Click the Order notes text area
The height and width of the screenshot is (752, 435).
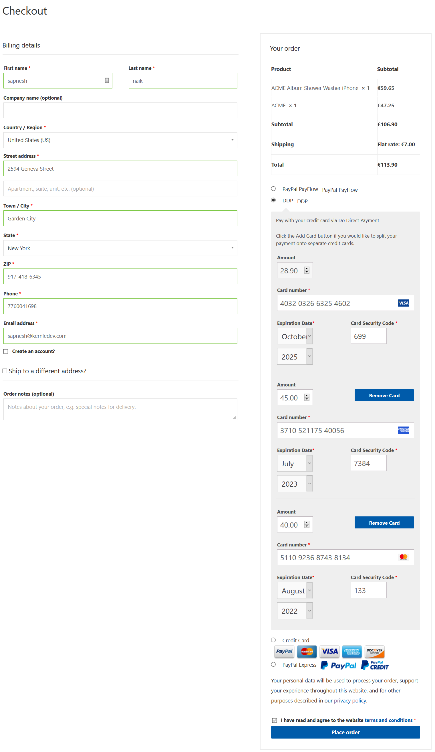click(120, 409)
